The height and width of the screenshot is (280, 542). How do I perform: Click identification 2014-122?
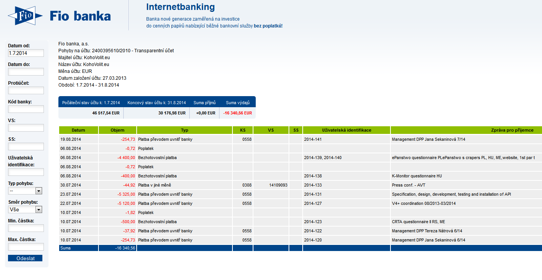(x=313, y=231)
